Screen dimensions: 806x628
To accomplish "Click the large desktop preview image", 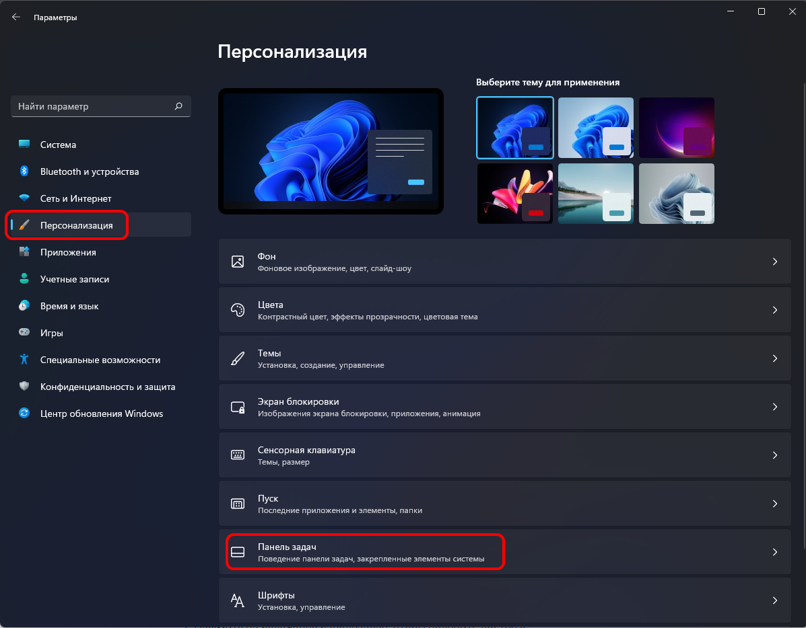I will [x=331, y=151].
